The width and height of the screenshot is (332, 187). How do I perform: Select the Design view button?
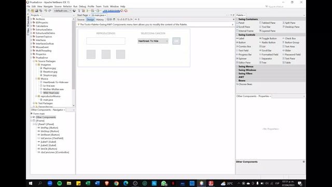pyautogui.click(x=90, y=20)
